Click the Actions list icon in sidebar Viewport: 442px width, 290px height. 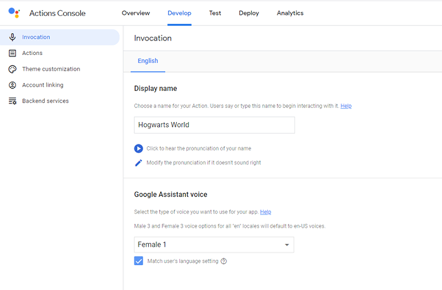tap(12, 53)
